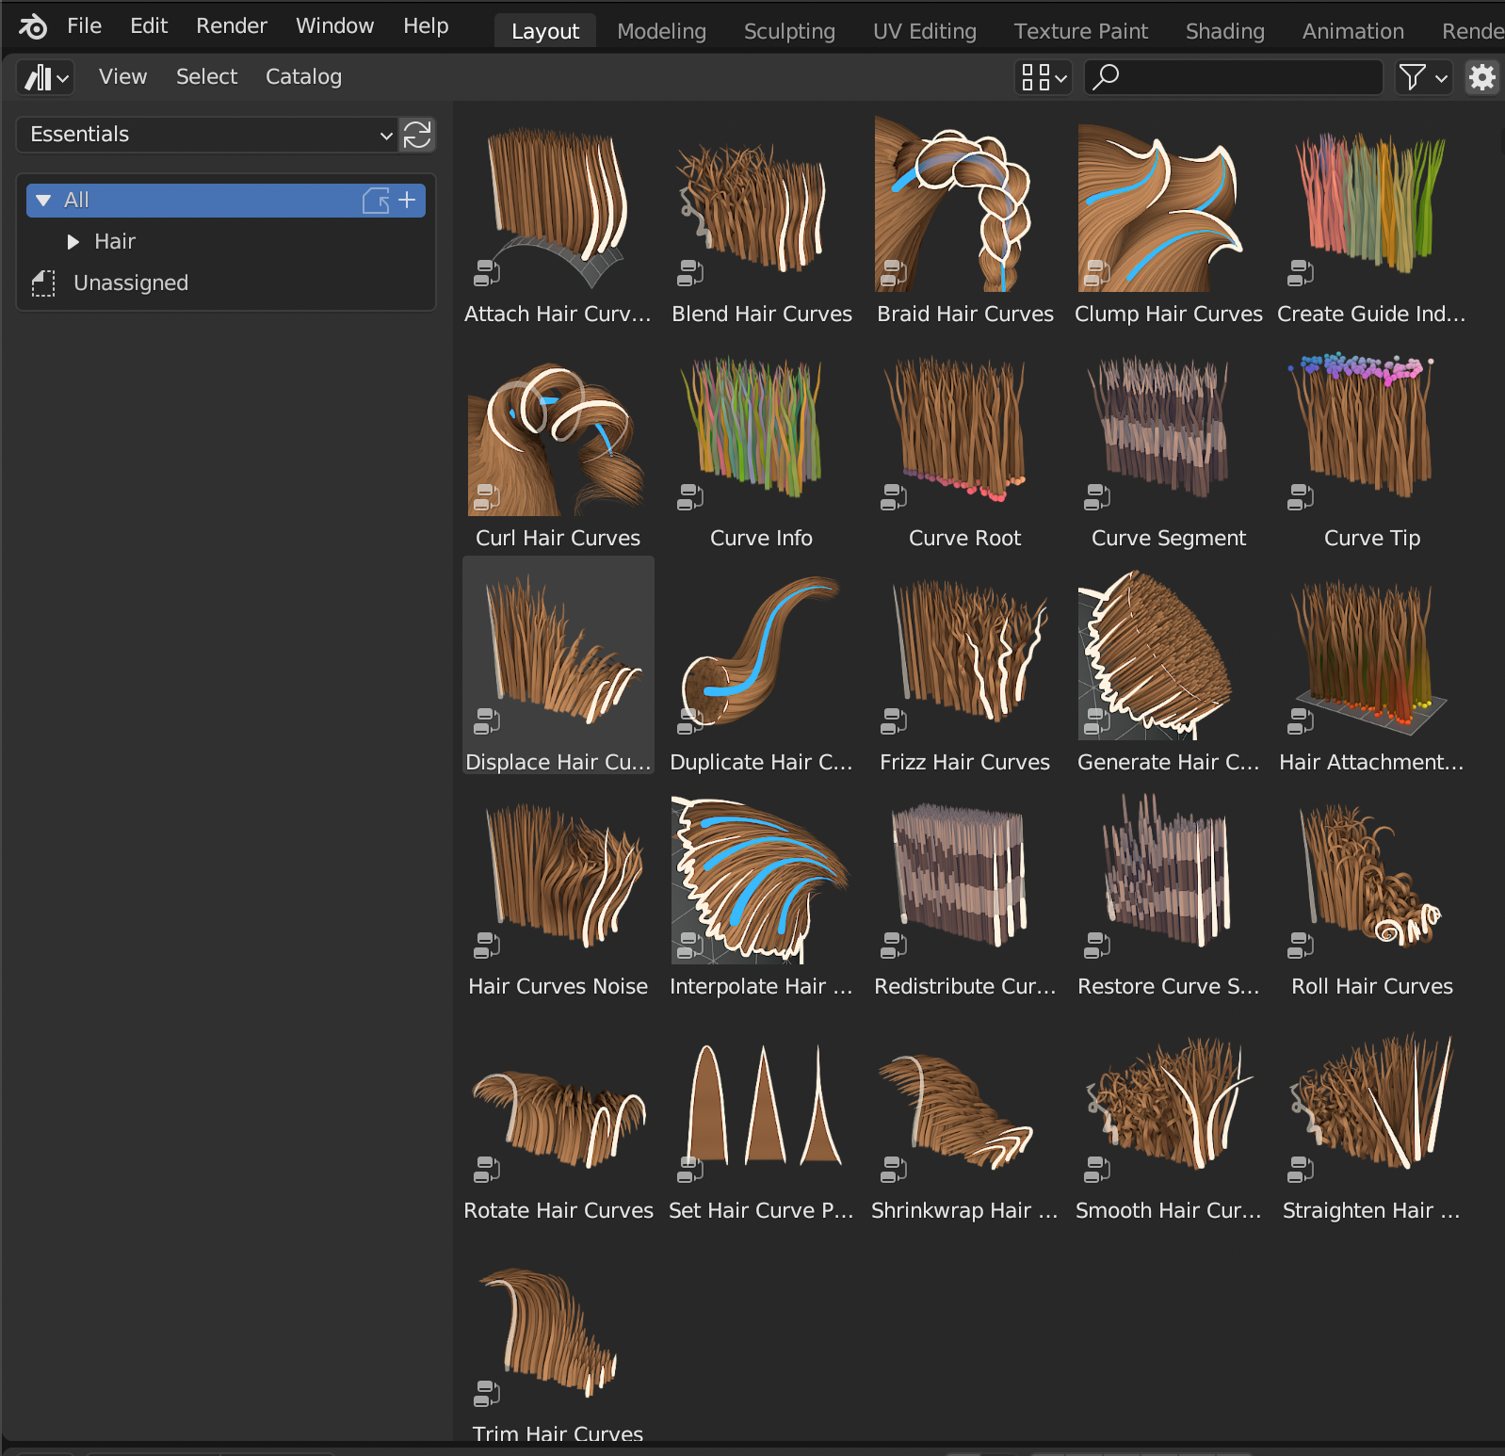Open the Essentials library dropdown
Viewport: 1505px width, 1456px height.
(209, 135)
